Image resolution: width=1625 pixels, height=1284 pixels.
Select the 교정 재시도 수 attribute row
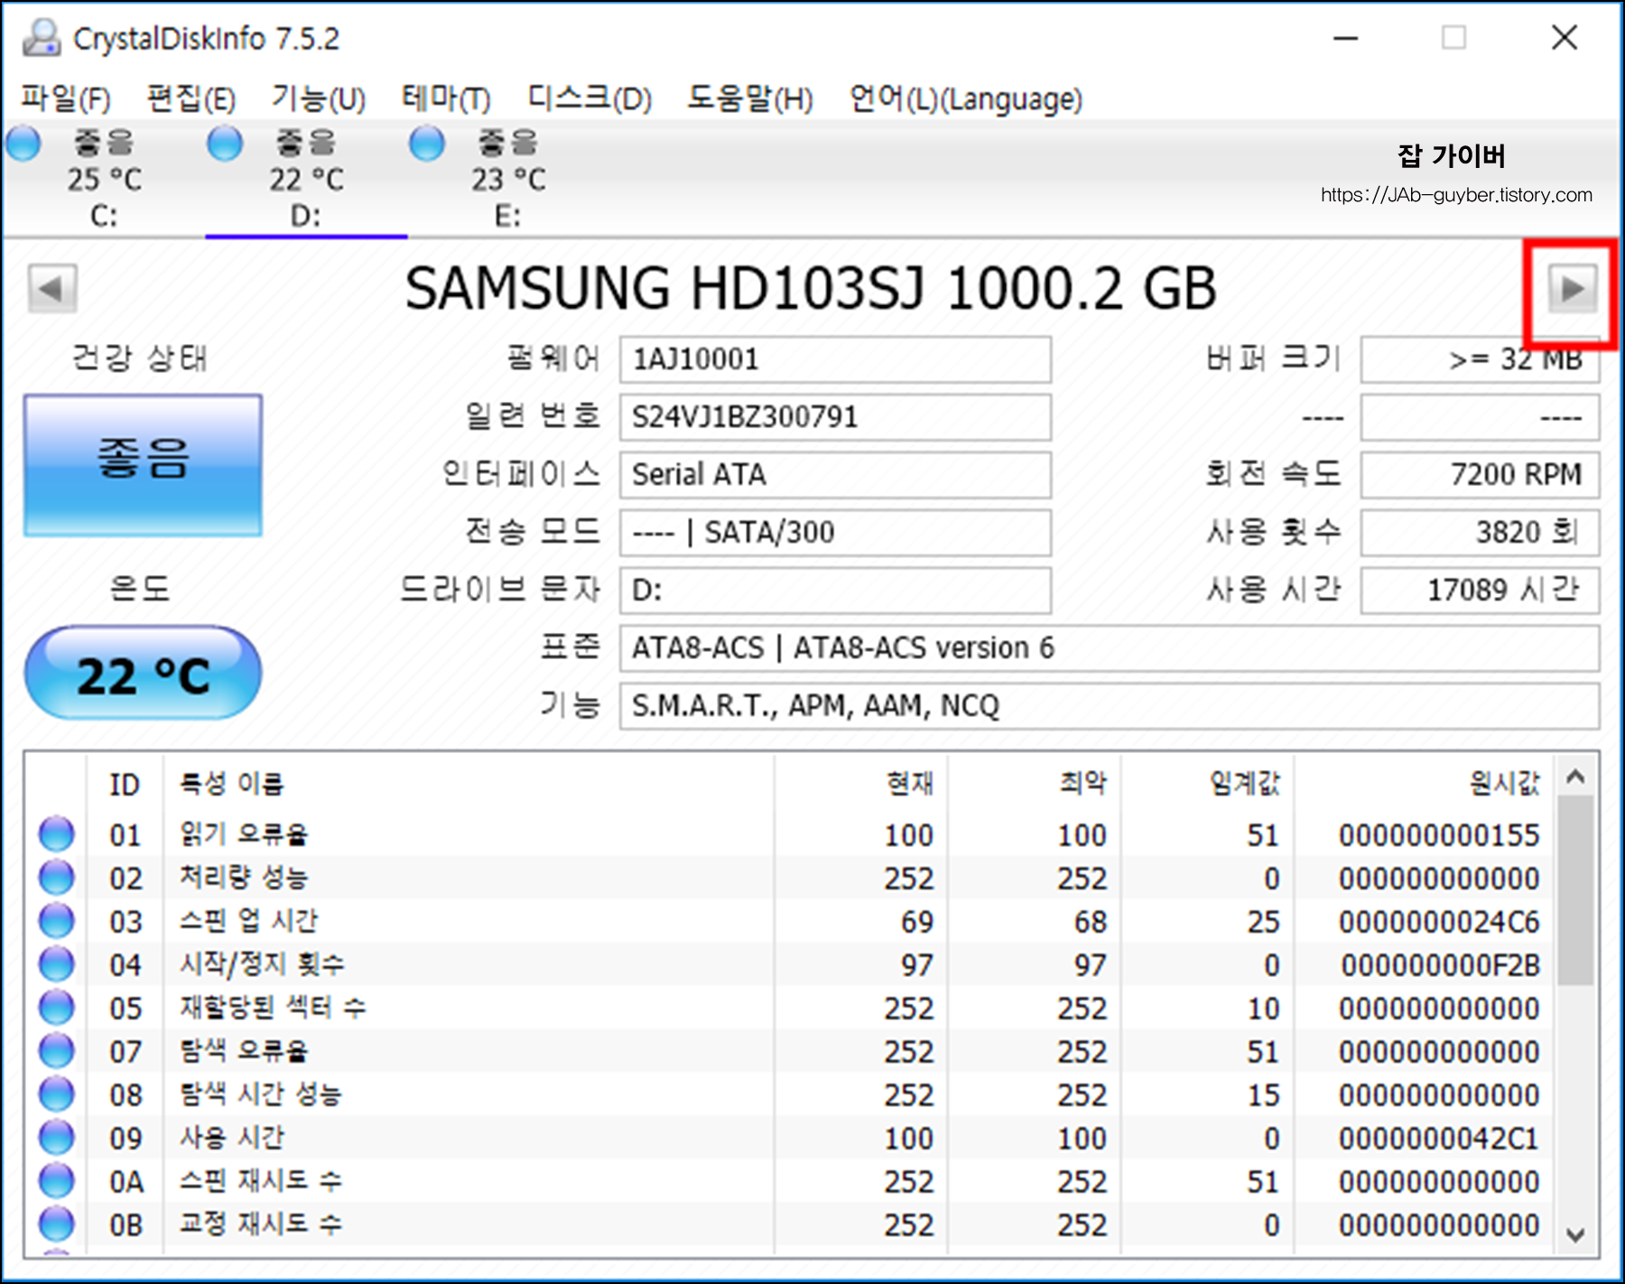(x=790, y=1224)
